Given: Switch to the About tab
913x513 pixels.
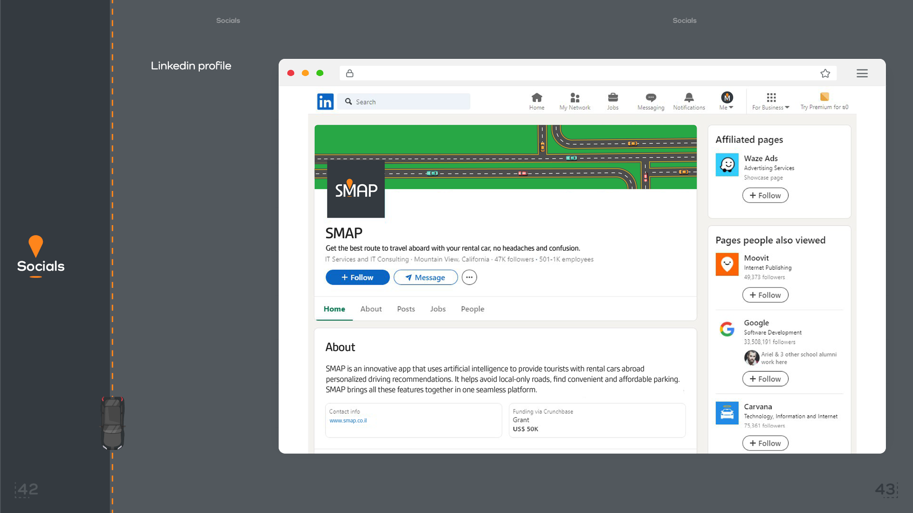Looking at the screenshot, I should (371, 309).
